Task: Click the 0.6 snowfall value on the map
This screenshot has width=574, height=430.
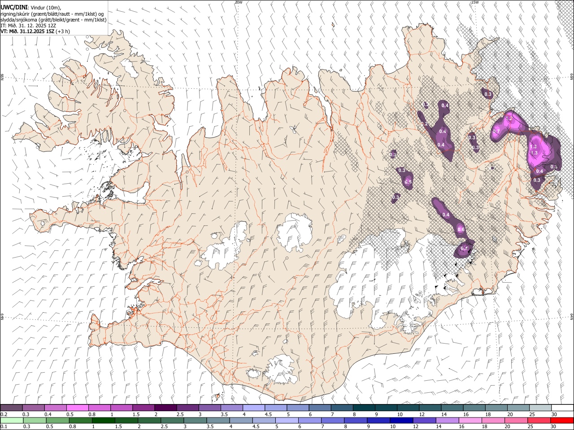Action: click(x=461, y=230)
